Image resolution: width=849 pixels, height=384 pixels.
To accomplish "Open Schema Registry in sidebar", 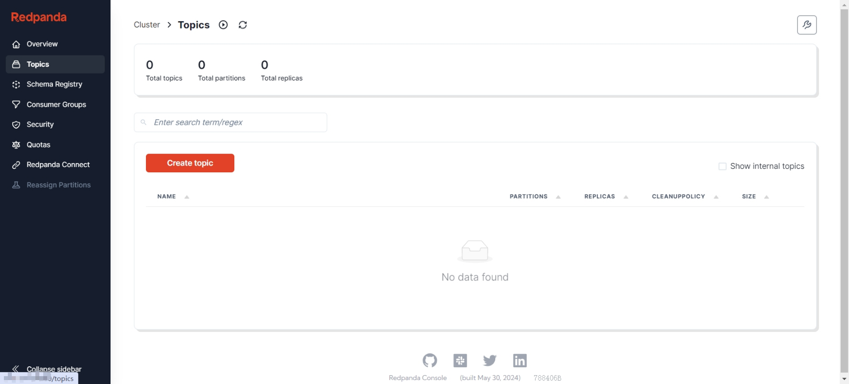I will click(x=54, y=84).
